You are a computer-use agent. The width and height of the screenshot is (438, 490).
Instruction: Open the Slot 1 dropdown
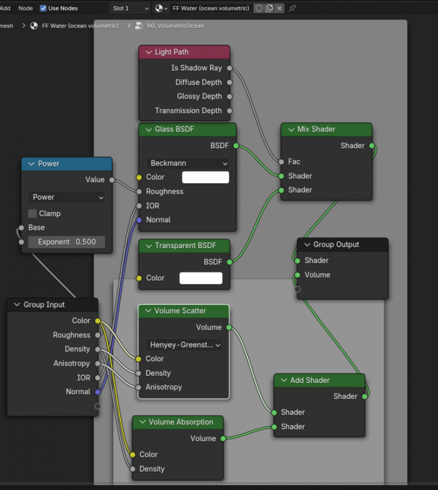tap(130, 8)
